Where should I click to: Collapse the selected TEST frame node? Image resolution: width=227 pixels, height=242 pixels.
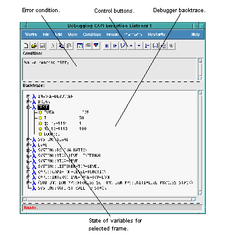(x=28, y=107)
